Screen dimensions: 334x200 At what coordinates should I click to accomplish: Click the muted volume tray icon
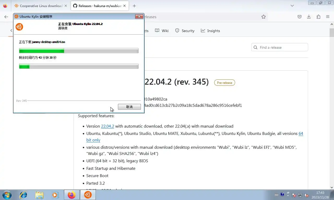pos(306,195)
